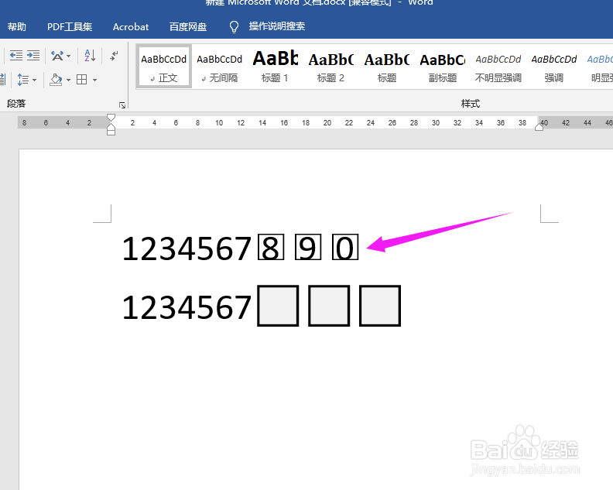Screen dimensions: 613x490
Task: Apply the 强调 style
Action: pyautogui.click(x=554, y=67)
